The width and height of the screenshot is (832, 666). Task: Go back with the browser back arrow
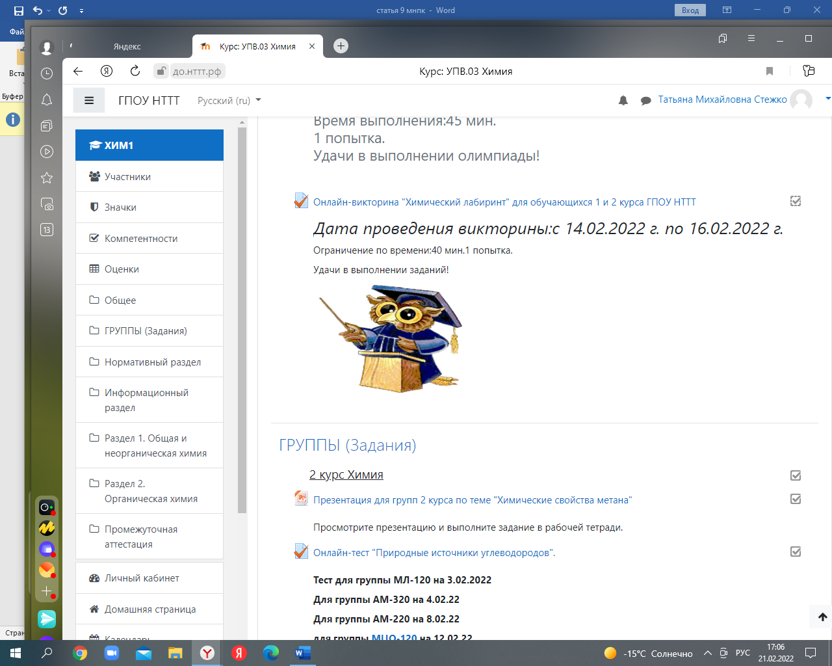pos(78,71)
